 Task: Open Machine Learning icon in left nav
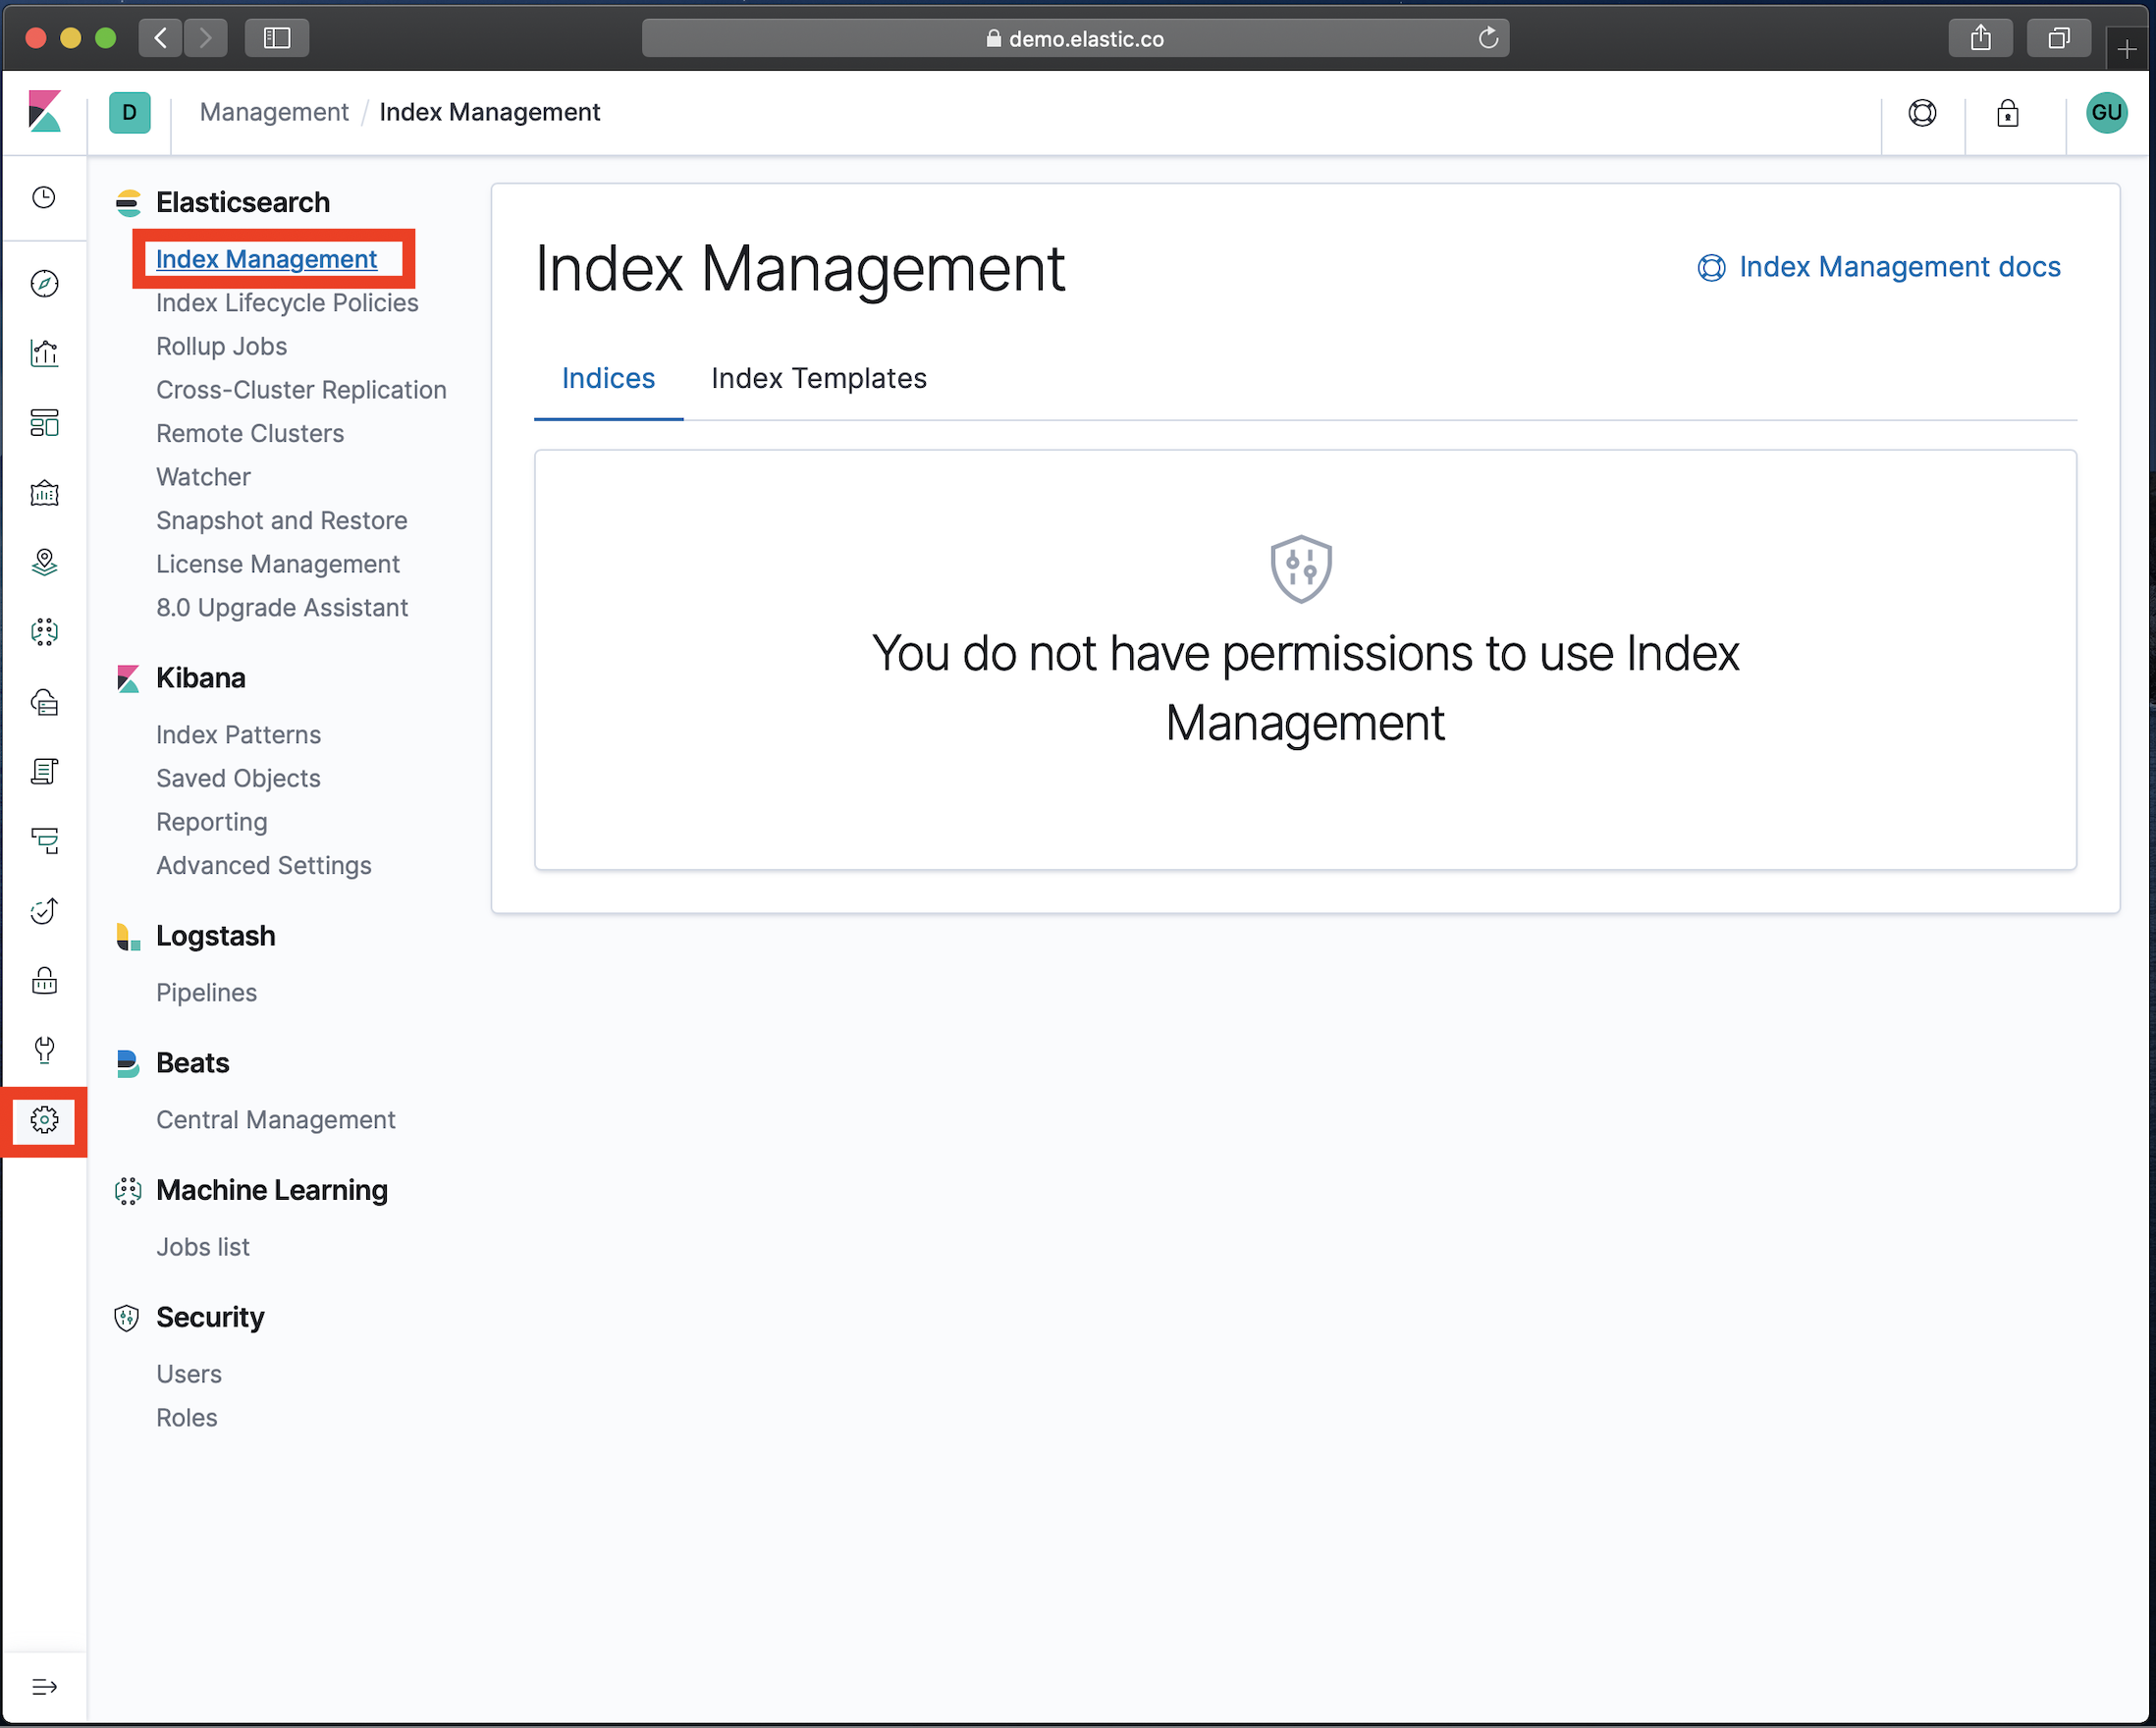point(44,632)
